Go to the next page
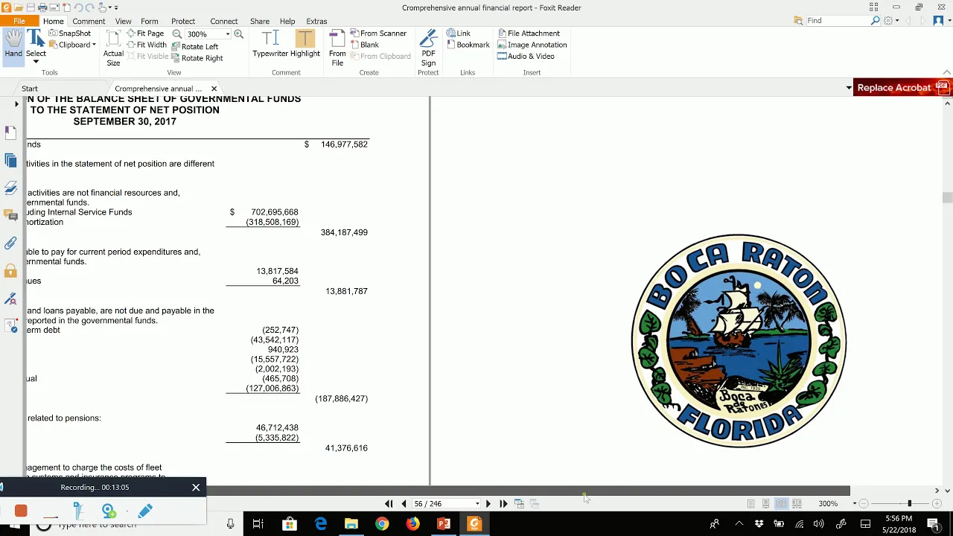This screenshot has height=536, width=953. (x=488, y=504)
